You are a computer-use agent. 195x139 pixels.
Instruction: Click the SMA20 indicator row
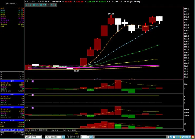click(x=12, y=12)
